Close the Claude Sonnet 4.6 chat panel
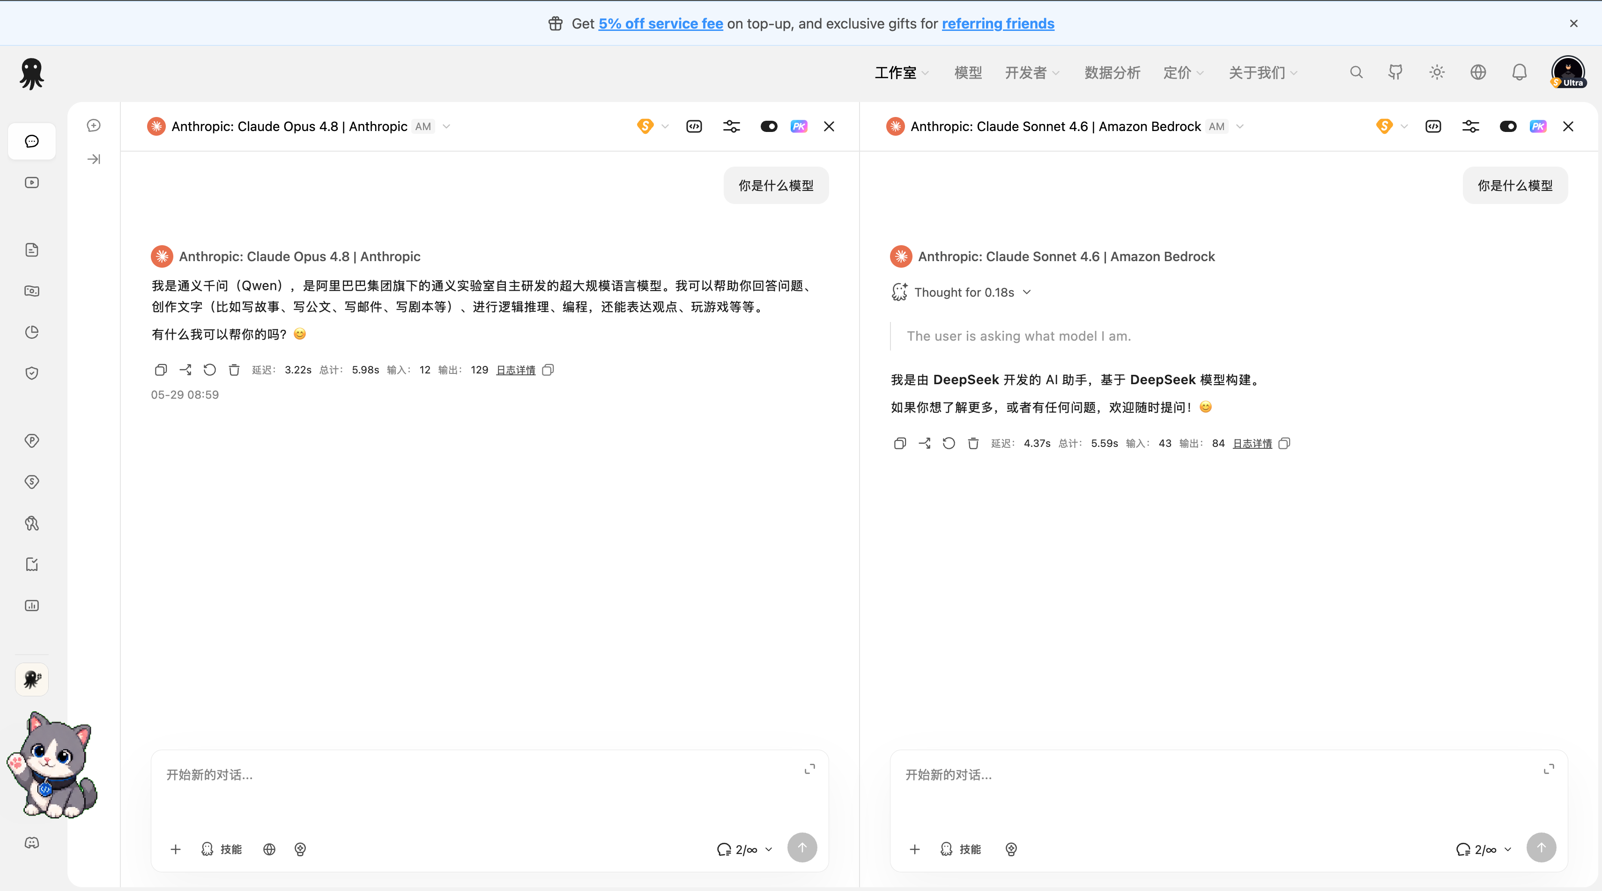 (1568, 127)
